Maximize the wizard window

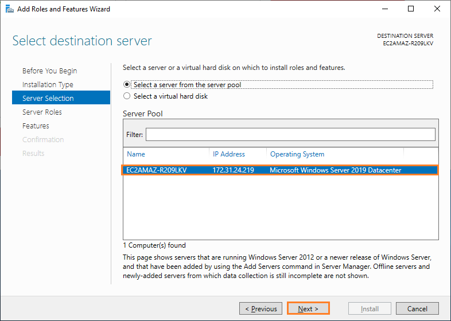[411, 9]
